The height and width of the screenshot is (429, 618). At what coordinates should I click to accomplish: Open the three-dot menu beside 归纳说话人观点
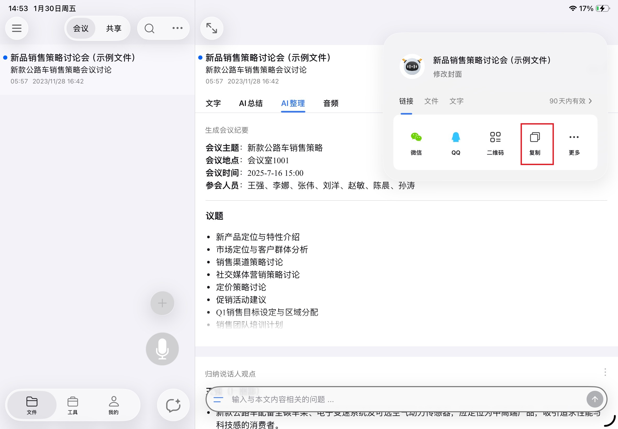tap(604, 372)
